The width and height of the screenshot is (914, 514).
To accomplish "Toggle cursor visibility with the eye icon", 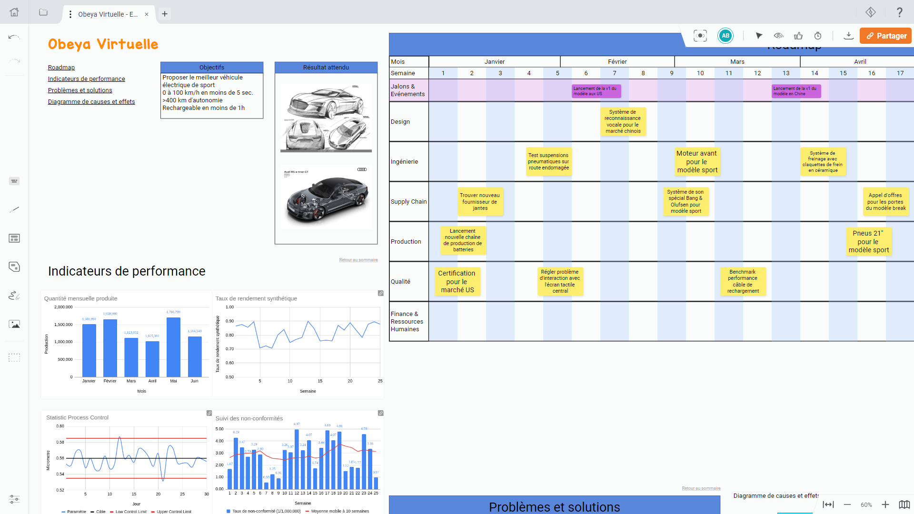I will pyautogui.click(x=779, y=36).
